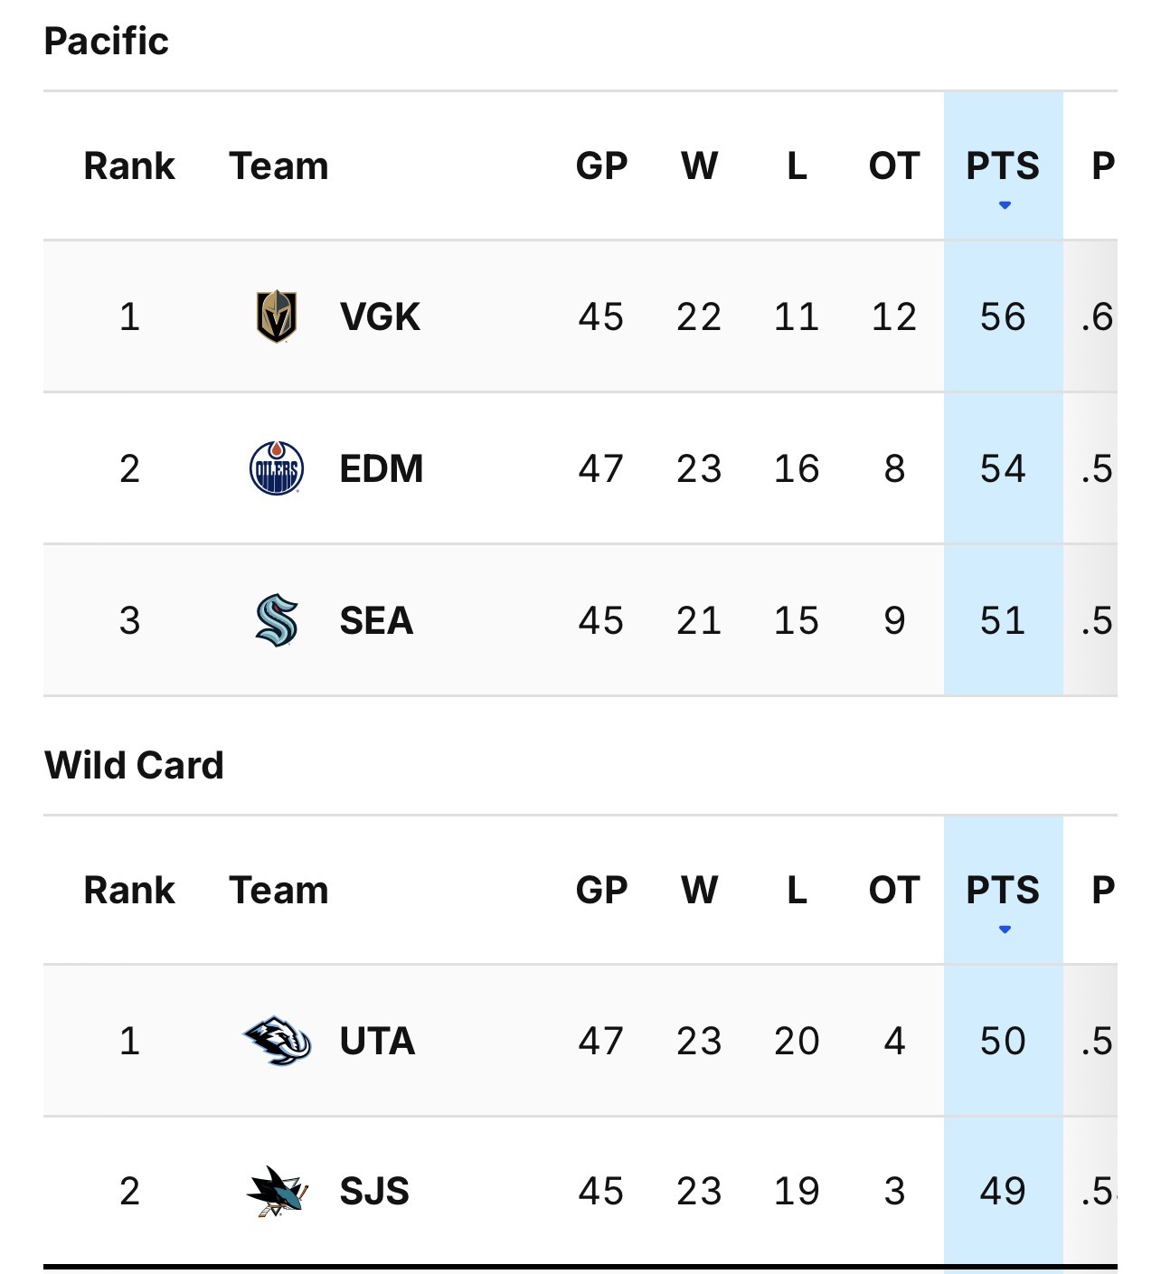Open the SJS team link
1161x1274 pixels.
[374, 1192]
